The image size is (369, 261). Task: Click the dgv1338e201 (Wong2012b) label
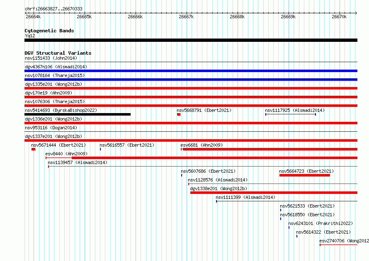(x=218, y=188)
